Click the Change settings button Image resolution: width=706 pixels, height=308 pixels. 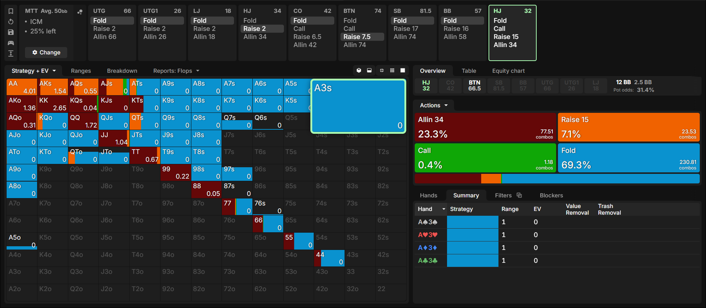[46, 53]
